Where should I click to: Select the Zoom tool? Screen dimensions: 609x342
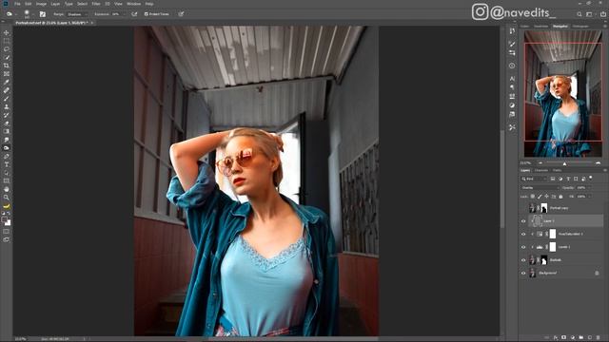click(x=7, y=198)
